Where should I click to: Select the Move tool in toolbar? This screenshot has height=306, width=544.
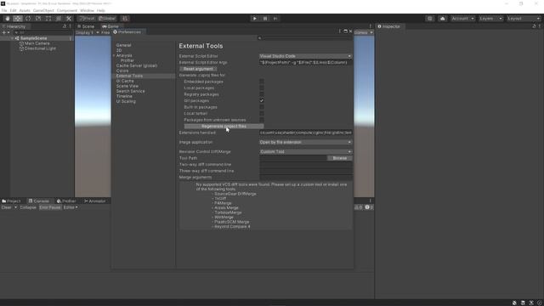[18, 19]
